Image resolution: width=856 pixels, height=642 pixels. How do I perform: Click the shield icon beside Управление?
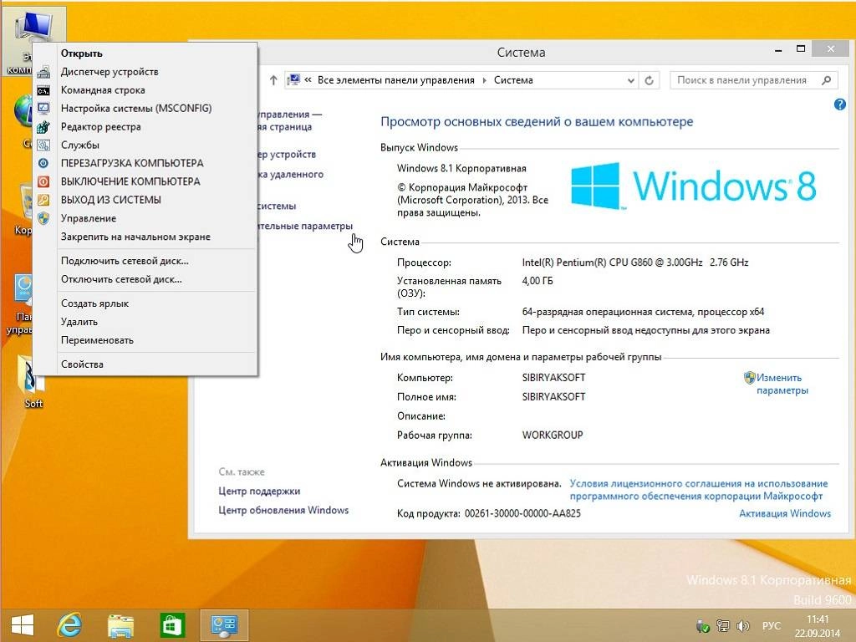point(43,218)
